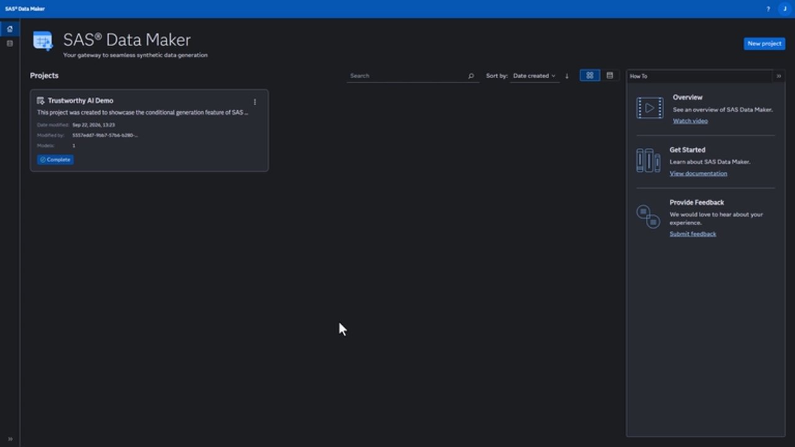795x447 pixels.
Task: Switch to list table view
Action: [x=609, y=76]
